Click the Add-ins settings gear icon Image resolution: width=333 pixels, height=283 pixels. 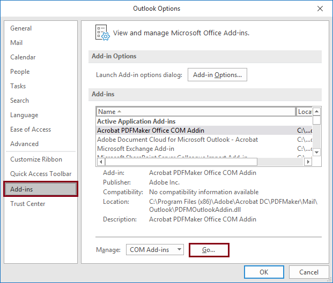pos(102,33)
